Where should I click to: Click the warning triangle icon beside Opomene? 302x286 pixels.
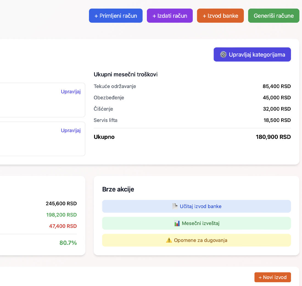169,240
